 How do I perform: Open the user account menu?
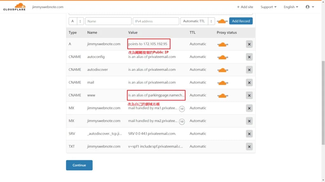point(310,7)
